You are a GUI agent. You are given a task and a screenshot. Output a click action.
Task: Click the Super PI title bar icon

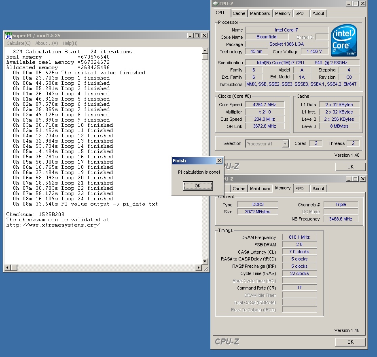8,36
